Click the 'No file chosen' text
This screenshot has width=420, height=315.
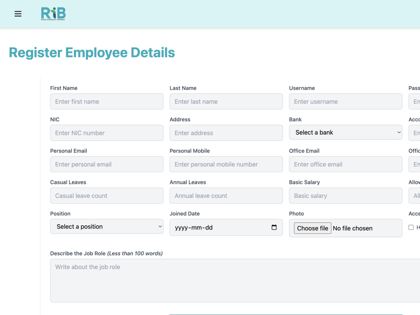tap(352, 228)
